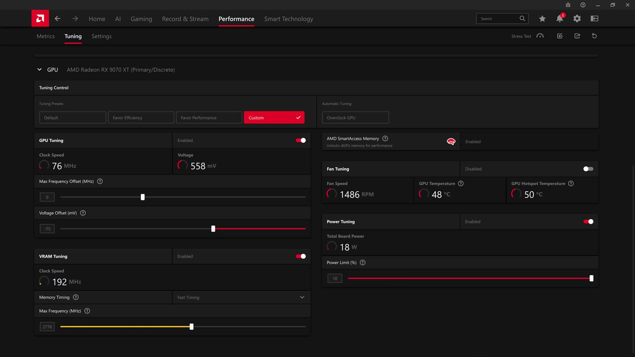Screen dimensions: 635x357
Task: Show help for AMD SmartAccess Memory
Action: (x=385, y=138)
